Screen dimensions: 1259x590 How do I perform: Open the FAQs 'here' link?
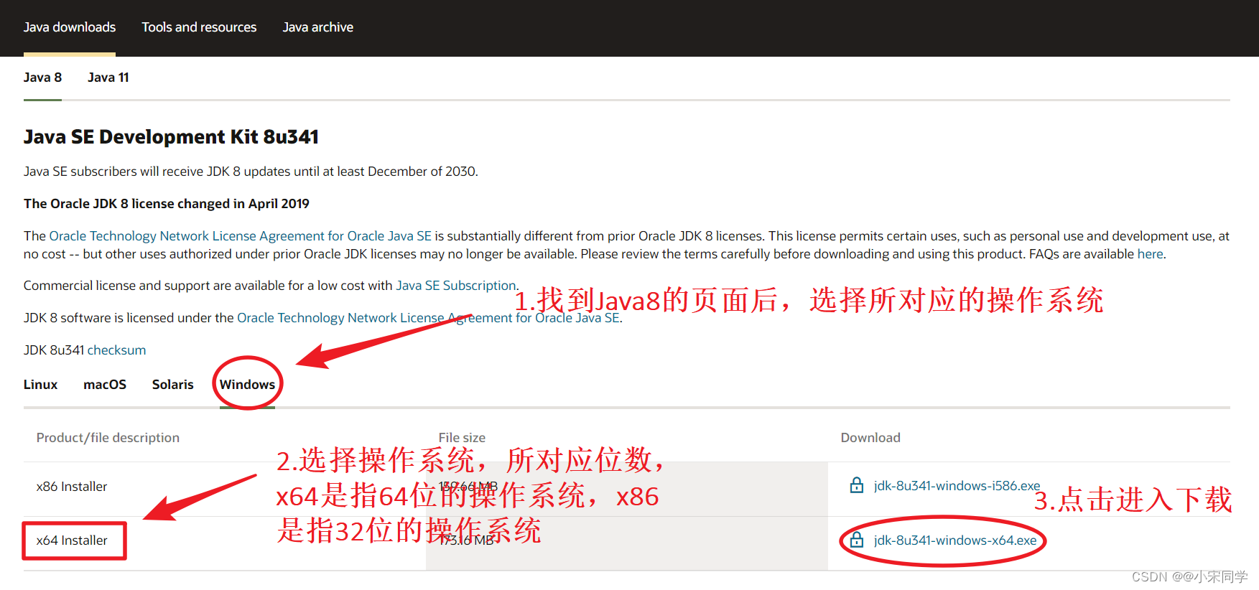pyautogui.click(x=1150, y=254)
